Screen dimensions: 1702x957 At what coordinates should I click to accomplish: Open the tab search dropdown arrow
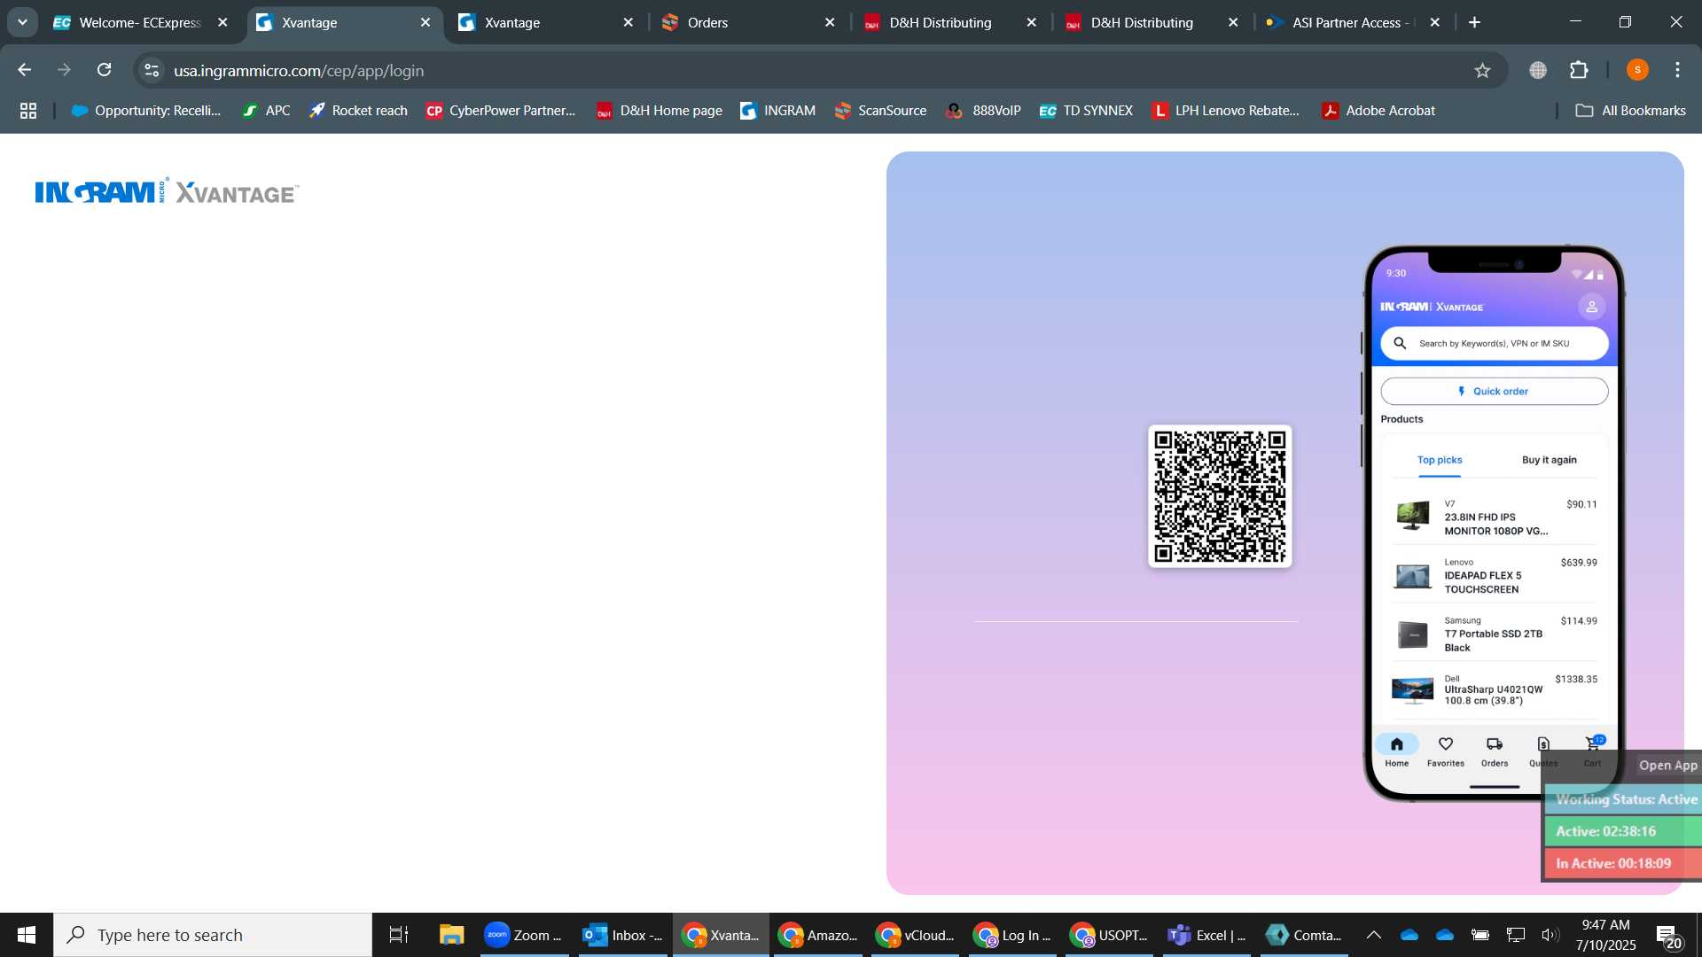(x=22, y=22)
